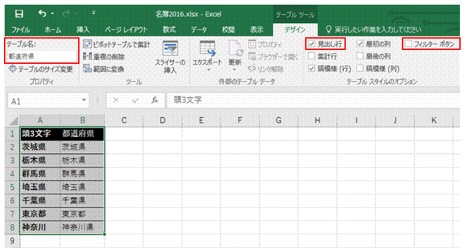Select column H header
Image resolution: width=466 pixels, height=251 pixels.
tap(317, 121)
